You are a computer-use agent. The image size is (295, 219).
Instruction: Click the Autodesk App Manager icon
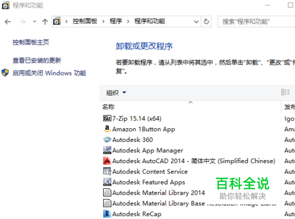[107, 150]
